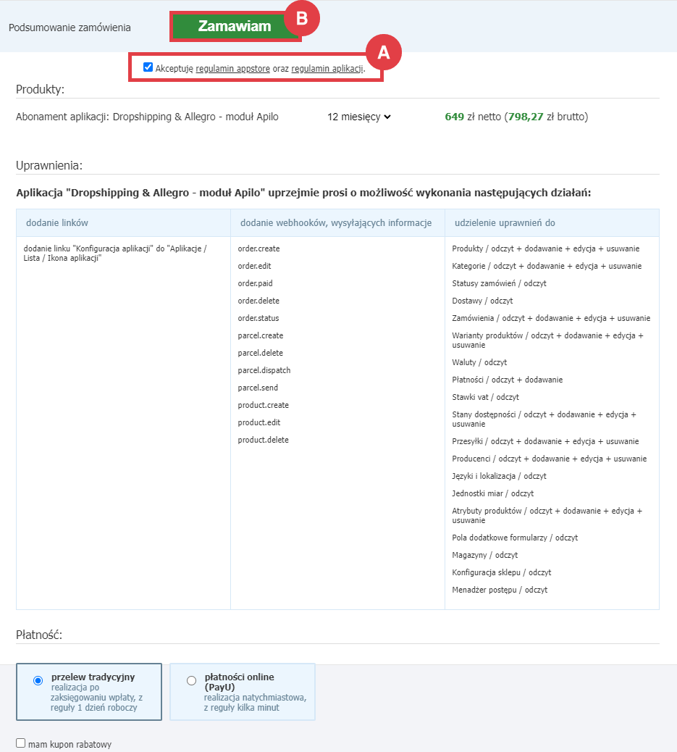
Task: Open the regulamin appstore link
Action: (232, 68)
